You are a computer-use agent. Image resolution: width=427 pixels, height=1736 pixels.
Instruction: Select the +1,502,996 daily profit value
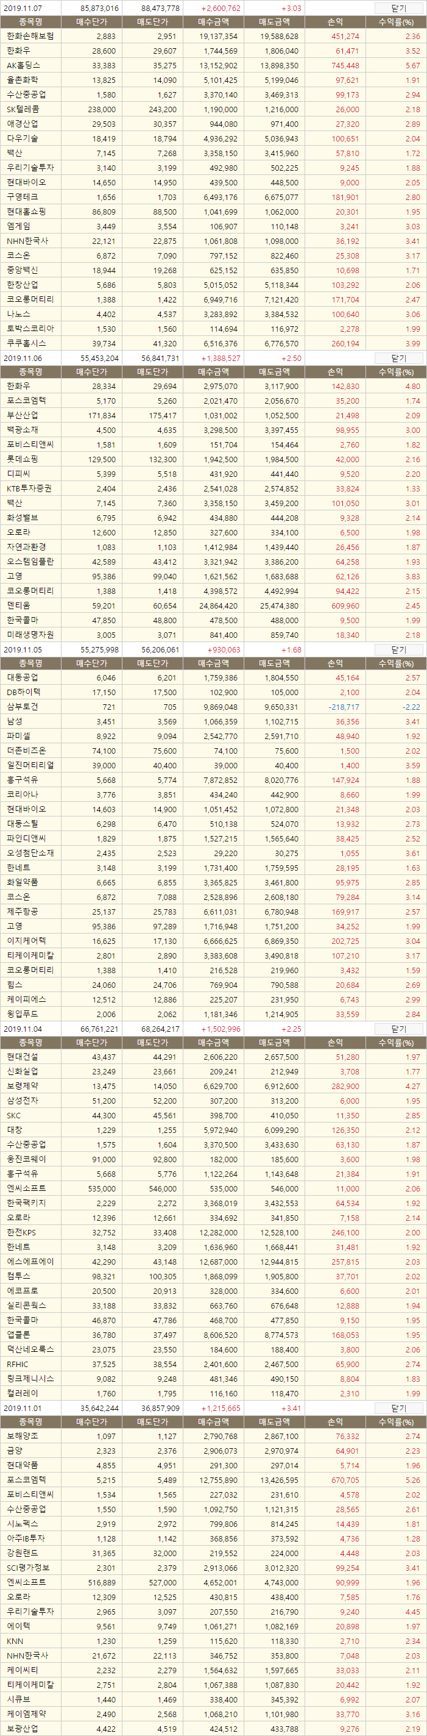click(x=221, y=1029)
